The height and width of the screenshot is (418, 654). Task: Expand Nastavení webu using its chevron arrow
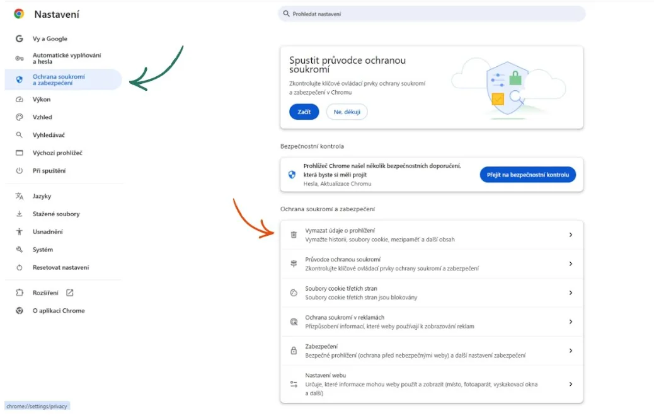pos(570,384)
